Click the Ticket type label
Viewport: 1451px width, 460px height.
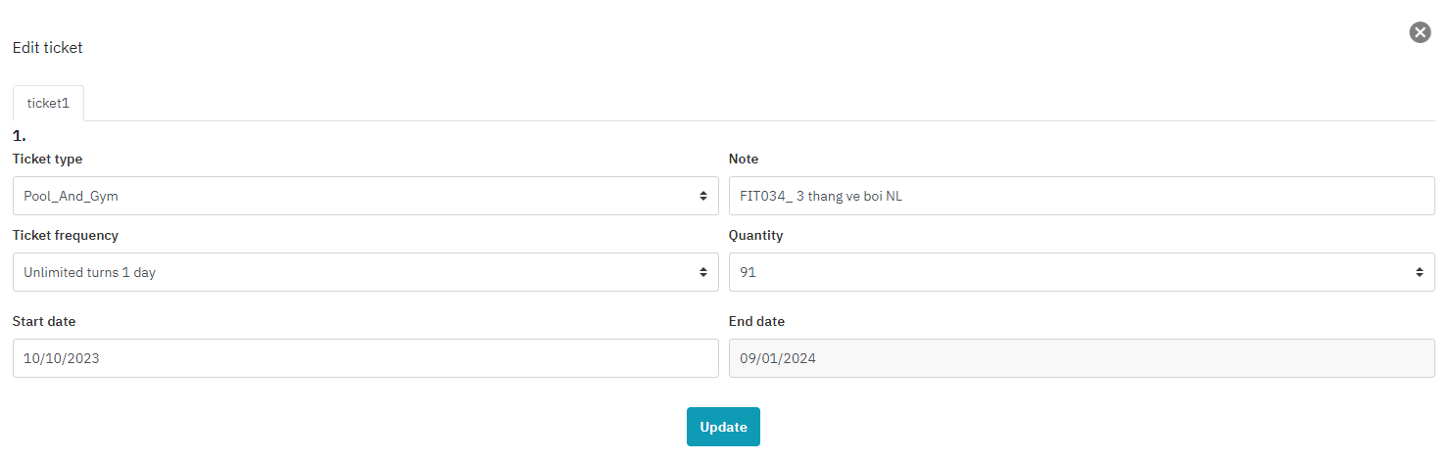point(47,159)
